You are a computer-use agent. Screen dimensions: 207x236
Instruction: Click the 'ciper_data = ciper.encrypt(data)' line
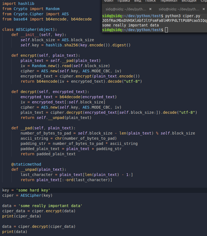pos(39,211)
